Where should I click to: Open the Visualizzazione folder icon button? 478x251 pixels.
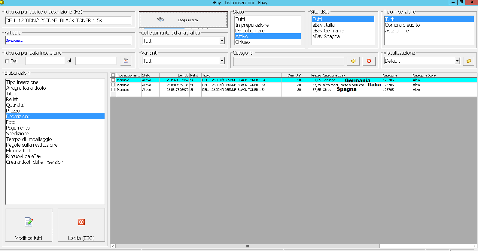[x=469, y=61]
